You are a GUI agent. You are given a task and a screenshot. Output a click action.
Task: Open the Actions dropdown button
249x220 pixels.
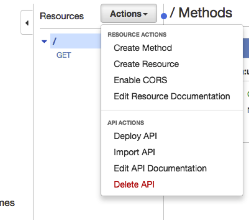point(129,14)
